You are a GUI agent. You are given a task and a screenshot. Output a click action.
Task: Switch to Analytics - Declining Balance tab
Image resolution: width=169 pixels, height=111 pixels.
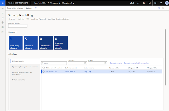point(59,19)
